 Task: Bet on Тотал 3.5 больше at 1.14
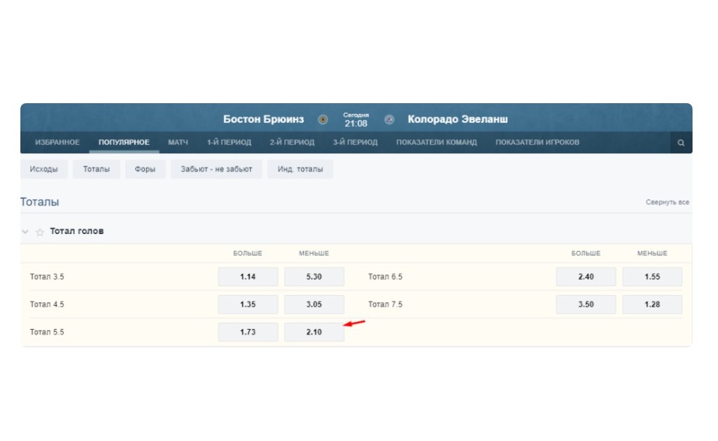(x=248, y=277)
